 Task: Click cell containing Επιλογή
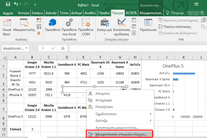(x=15, y=129)
